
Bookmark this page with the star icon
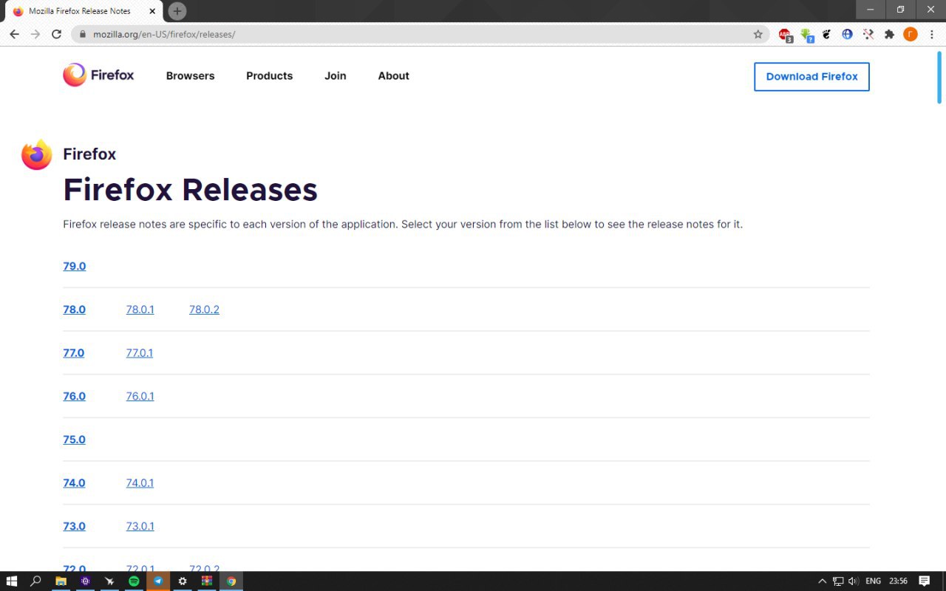click(x=758, y=34)
